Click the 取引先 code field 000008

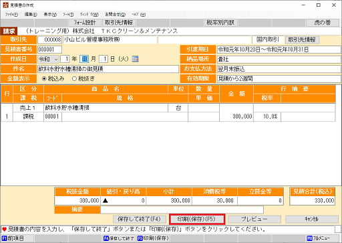point(49,40)
